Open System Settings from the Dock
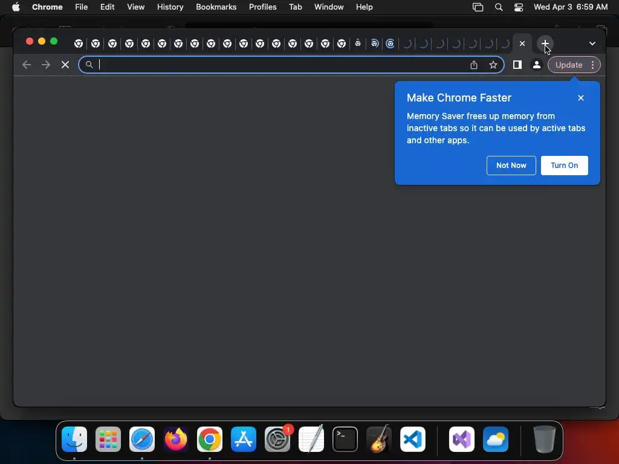619x464 pixels. tap(277, 439)
